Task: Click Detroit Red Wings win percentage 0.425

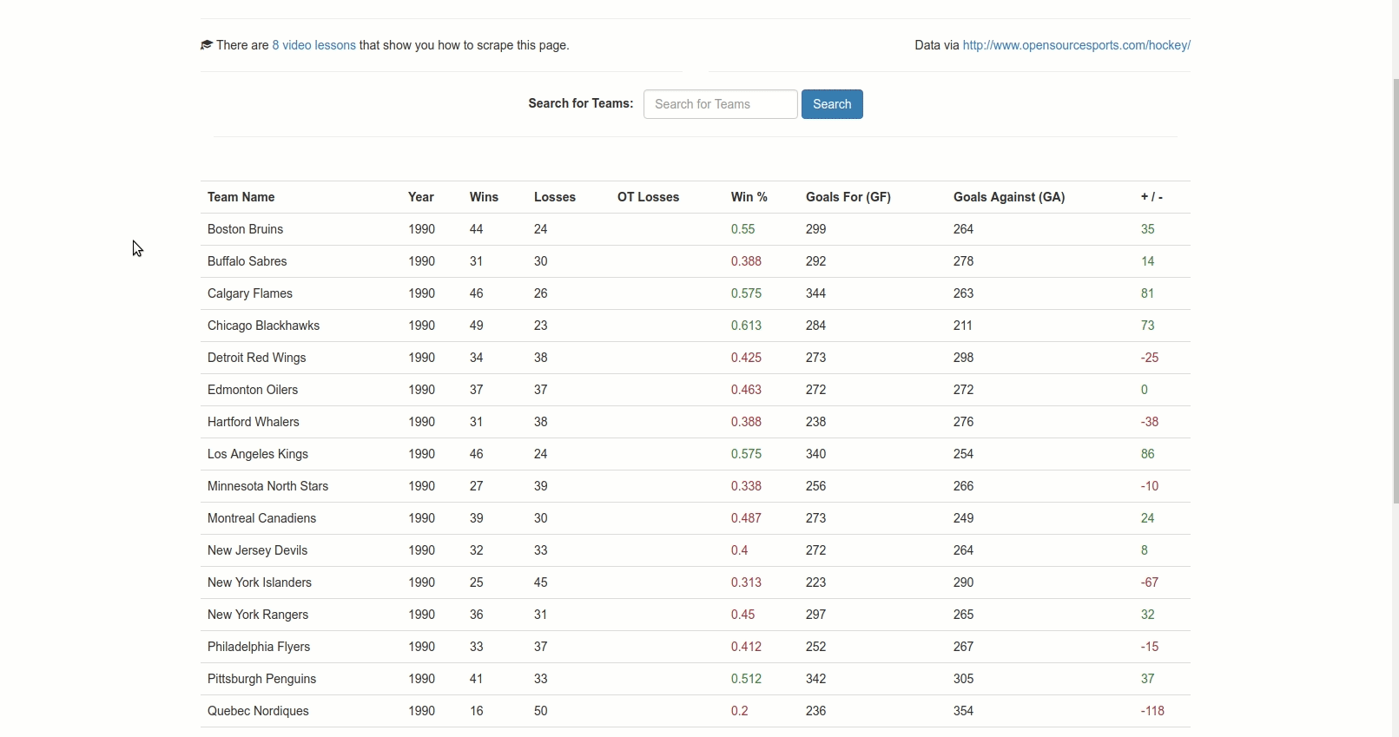Action: [x=747, y=358]
